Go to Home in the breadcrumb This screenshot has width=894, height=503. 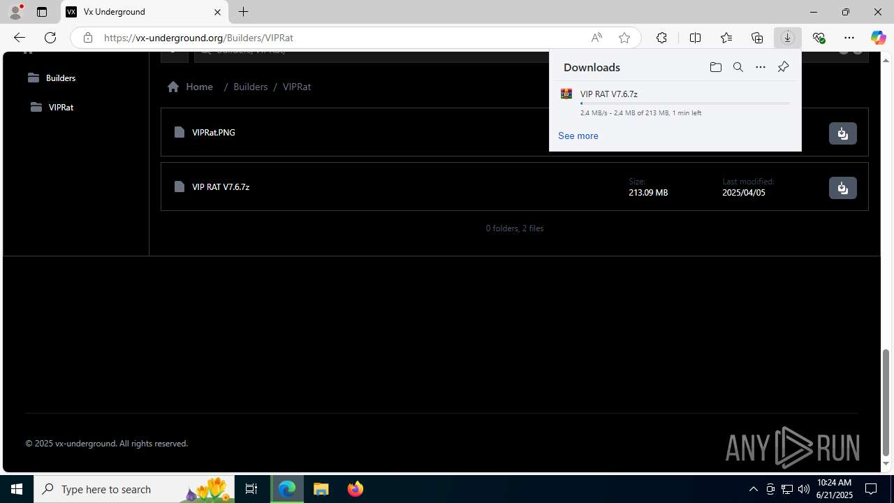tap(191, 87)
